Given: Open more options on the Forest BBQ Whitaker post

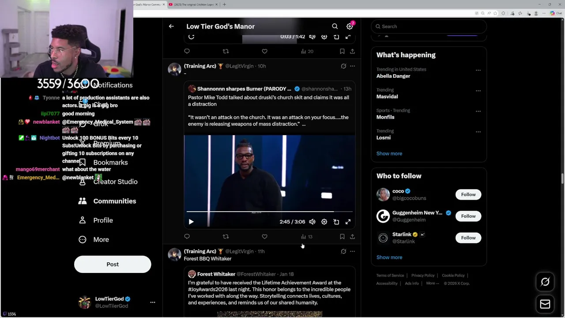Looking at the screenshot, I should point(352,251).
